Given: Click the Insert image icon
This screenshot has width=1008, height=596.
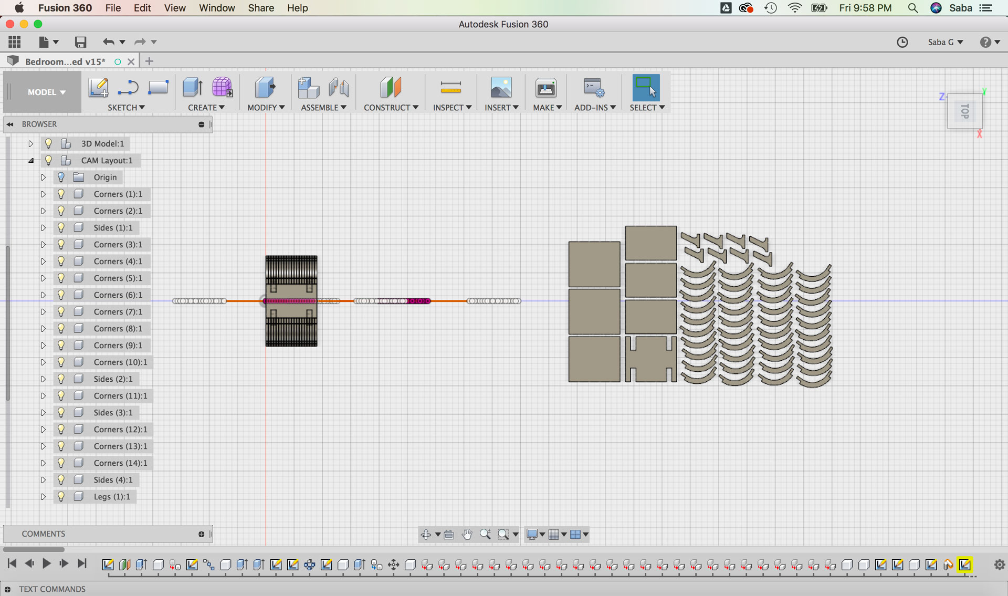Looking at the screenshot, I should 501,87.
